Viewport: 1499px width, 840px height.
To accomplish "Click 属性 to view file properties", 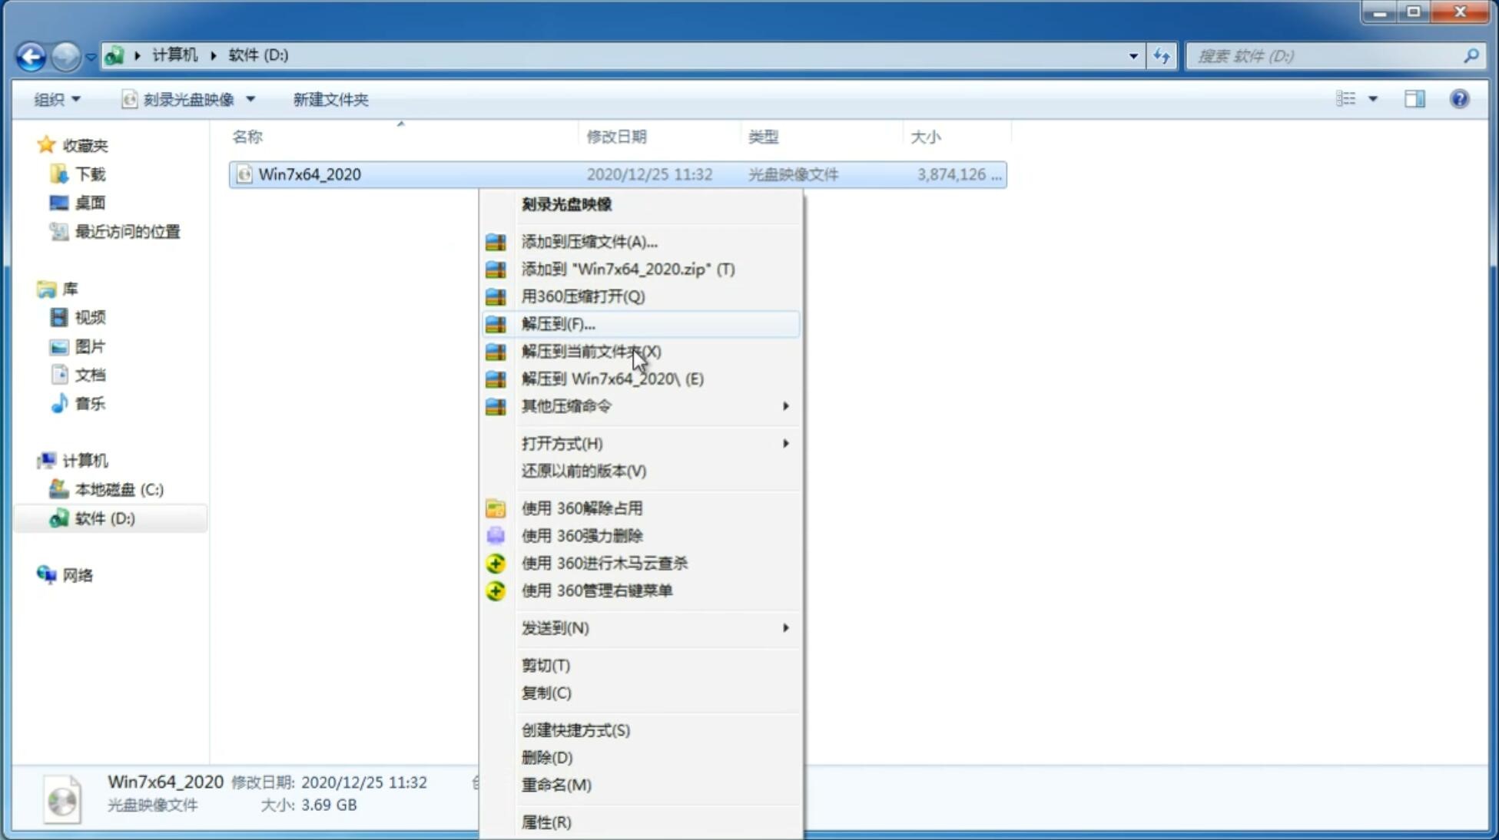I will click(x=546, y=822).
